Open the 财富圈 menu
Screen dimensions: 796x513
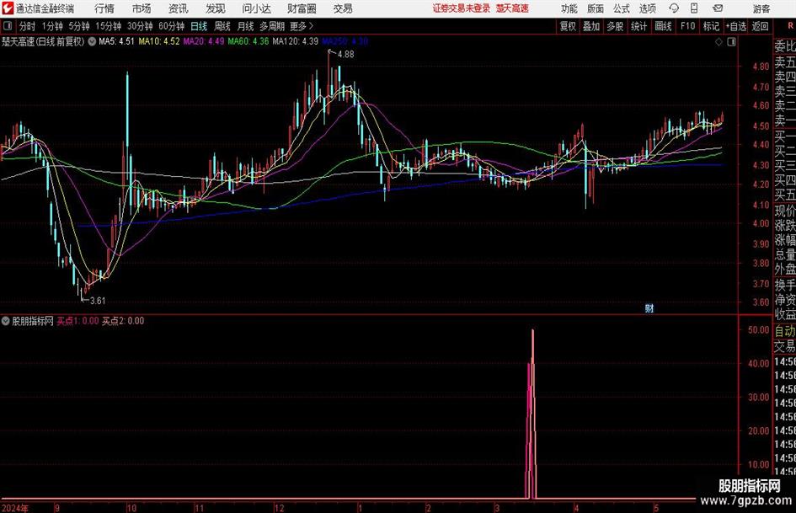pyautogui.click(x=302, y=8)
